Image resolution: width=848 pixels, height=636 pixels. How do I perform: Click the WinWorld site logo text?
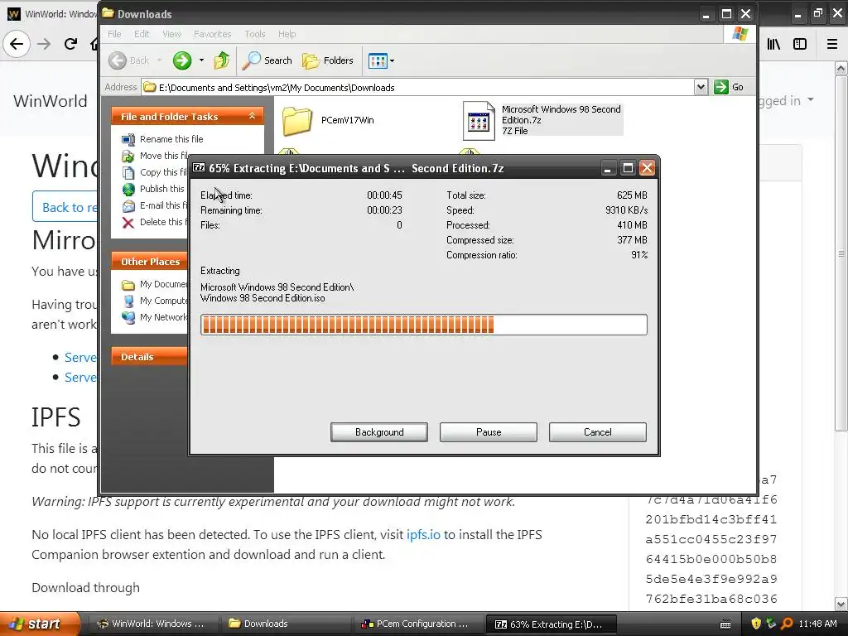click(51, 100)
